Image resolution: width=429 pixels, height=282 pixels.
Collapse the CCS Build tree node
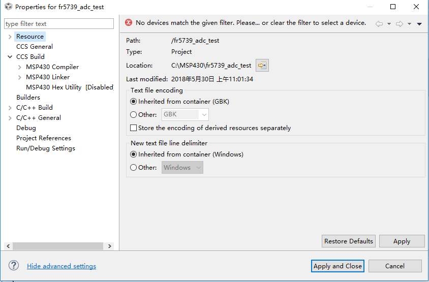(x=10, y=57)
